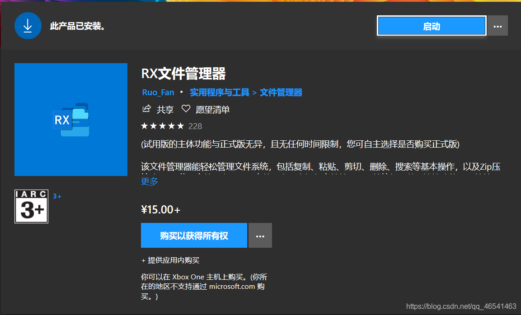The height and width of the screenshot is (315, 521).
Task: Open the 文件管理器 subcategory
Action: click(x=280, y=92)
